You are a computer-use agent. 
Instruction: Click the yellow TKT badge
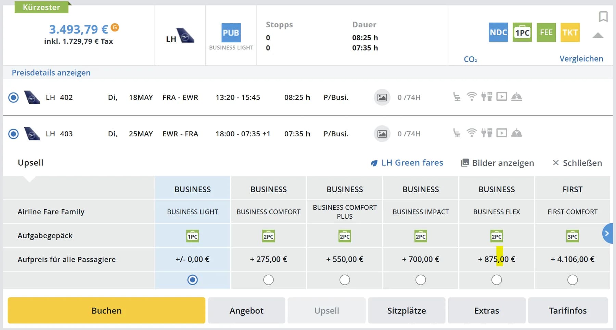click(x=570, y=32)
